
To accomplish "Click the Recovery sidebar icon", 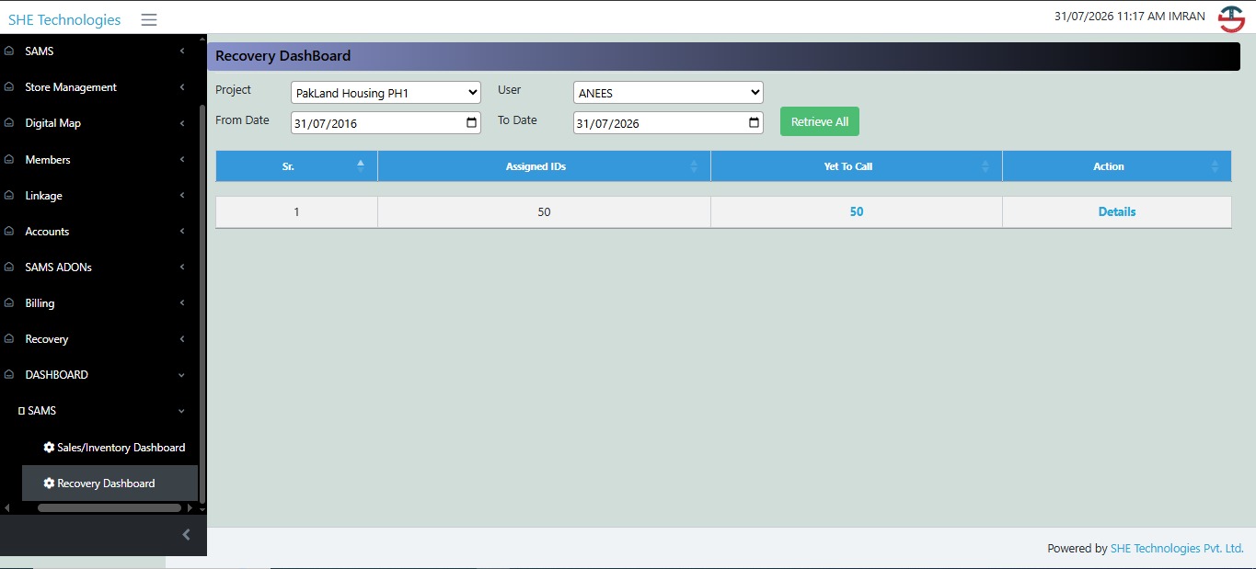I will pyautogui.click(x=9, y=339).
